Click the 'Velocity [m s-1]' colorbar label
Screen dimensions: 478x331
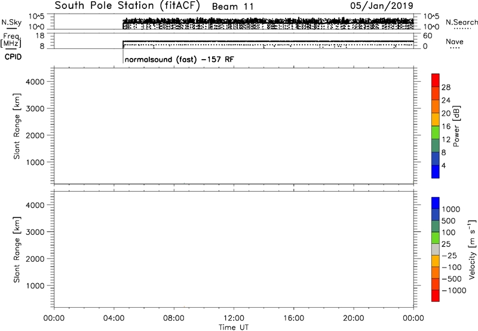(471, 249)
